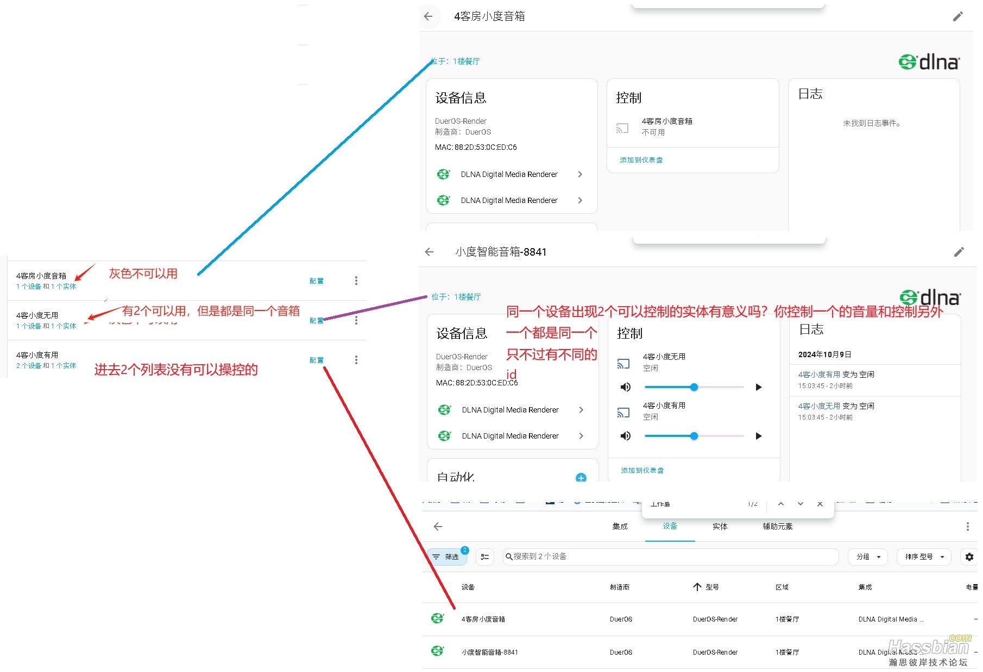Click 2个设备和1个实体 under 4客小度有用
This screenshot has height=672, width=983.
[x=46, y=366]
